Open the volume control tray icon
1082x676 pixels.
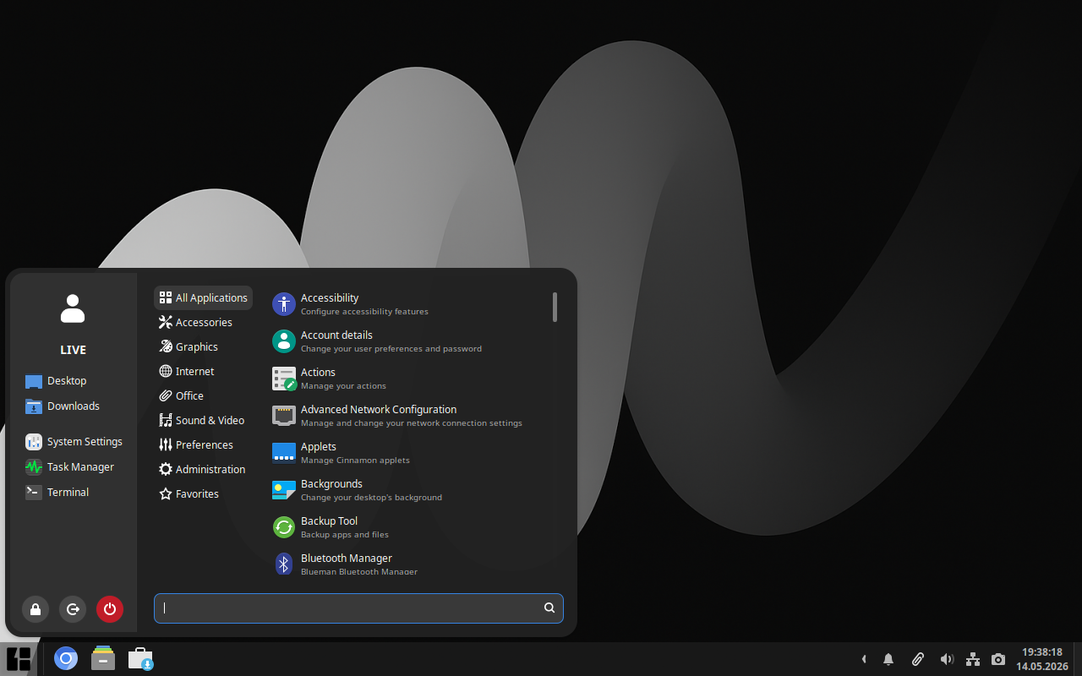click(x=947, y=659)
